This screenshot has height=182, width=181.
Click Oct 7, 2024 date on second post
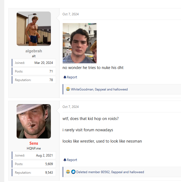pyautogui.click(x=71, y=107)
